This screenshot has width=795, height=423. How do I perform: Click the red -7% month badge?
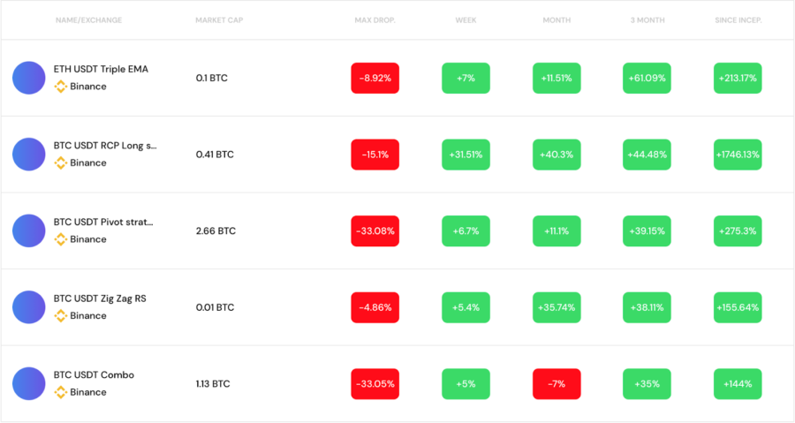click(556, 384)
